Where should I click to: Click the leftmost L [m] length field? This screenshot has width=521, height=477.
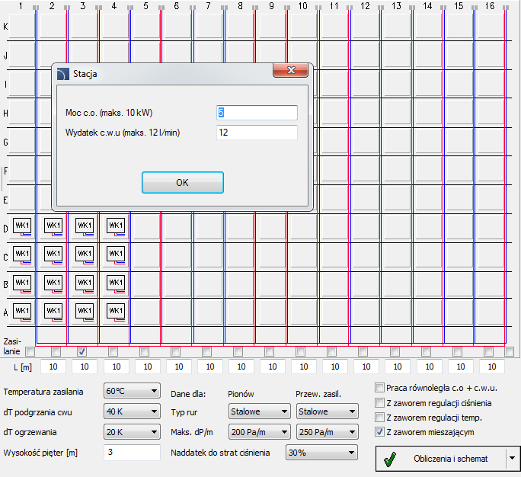coord(53,367)
